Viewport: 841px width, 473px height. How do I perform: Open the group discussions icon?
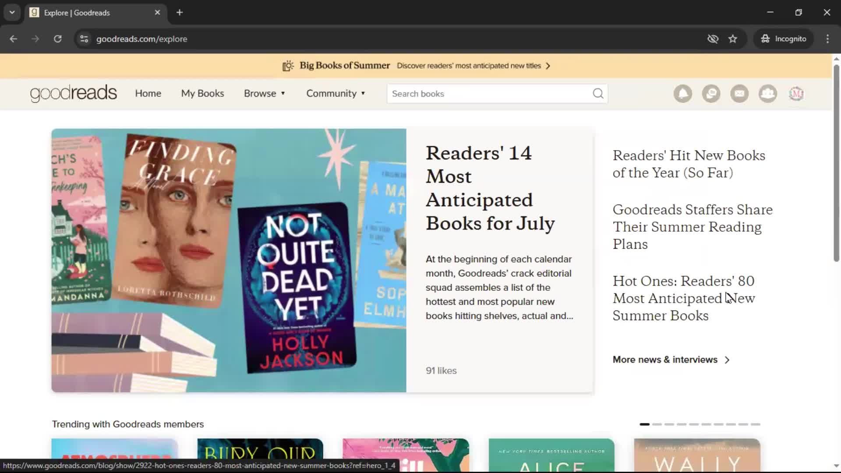(711, 94)
